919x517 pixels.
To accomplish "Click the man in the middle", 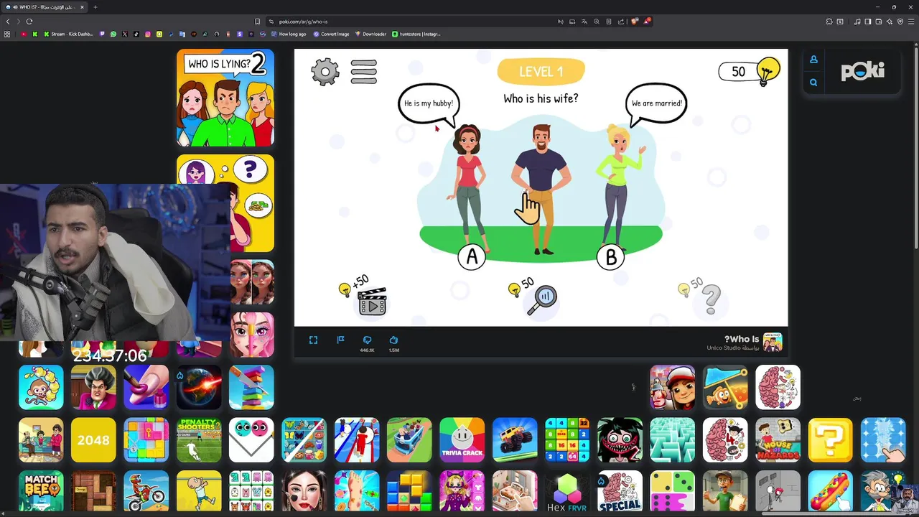I will [x=541, y=190].
